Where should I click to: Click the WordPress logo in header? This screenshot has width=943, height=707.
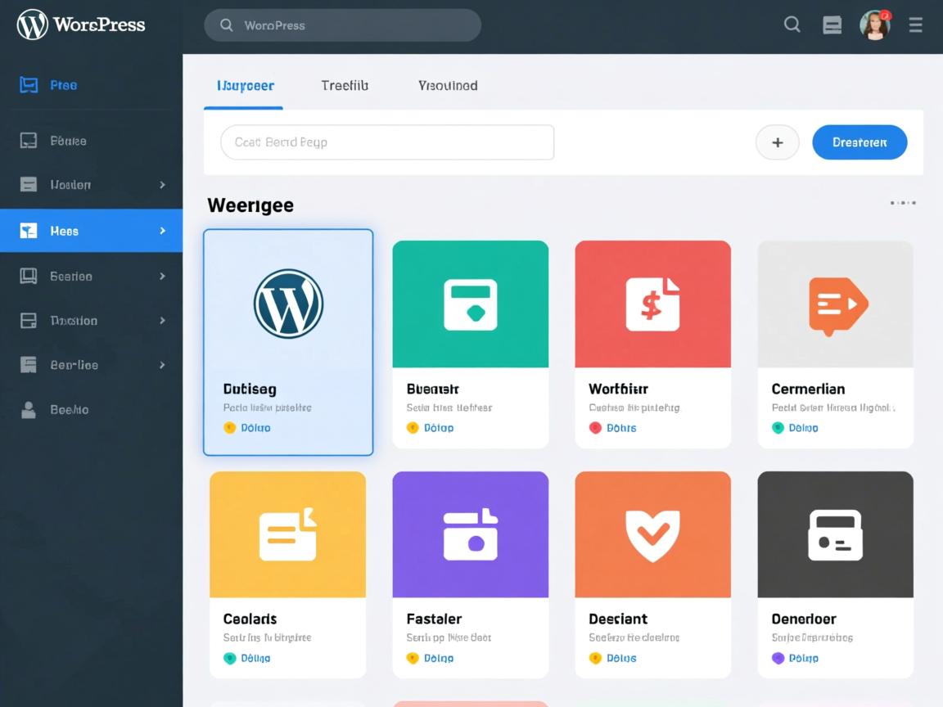pyautogui.click(x=33, y=25)
